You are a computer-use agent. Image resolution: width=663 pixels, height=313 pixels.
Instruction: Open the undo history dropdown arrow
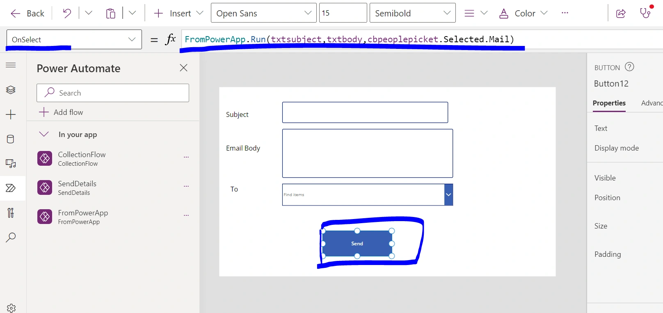coord(88,13)
